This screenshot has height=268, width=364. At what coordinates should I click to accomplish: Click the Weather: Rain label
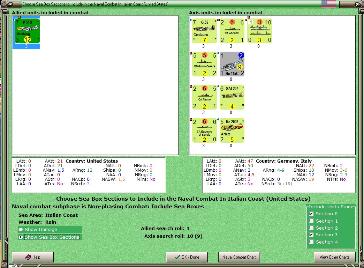click(x=37, y=222)
